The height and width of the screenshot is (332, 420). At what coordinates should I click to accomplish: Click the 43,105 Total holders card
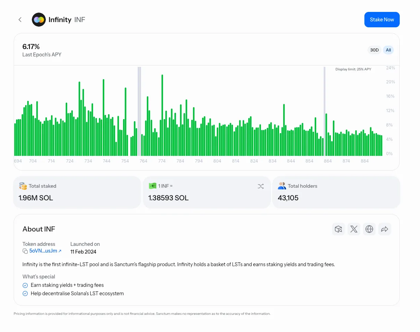pyautogui.click(x=336, y=192)
